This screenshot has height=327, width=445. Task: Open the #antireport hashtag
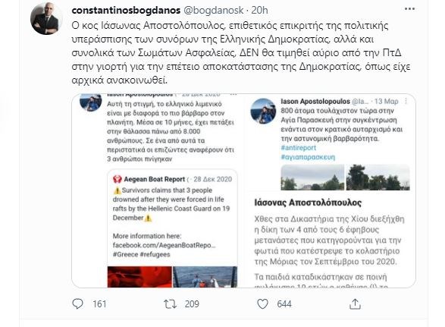298,148
